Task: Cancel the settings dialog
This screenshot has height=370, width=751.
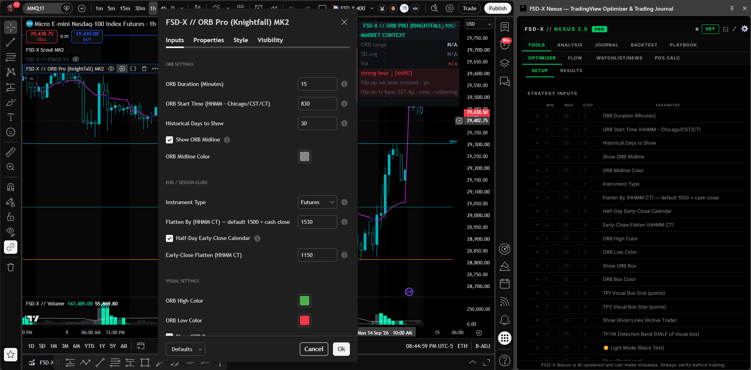Action: click(314, 349)
